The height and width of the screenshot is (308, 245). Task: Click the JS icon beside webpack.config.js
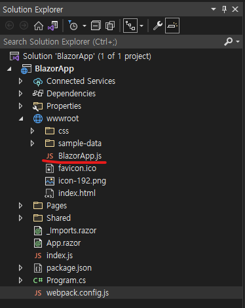(38, 293)
